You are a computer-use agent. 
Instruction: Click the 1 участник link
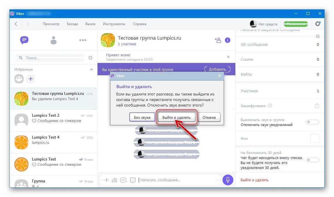point(127,44)
